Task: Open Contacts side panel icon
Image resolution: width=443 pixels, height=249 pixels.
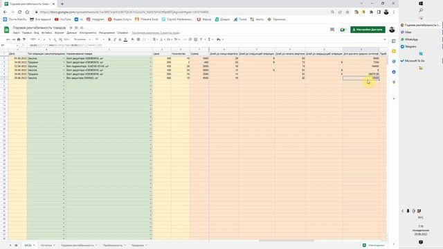Action: tap(394, 72)
